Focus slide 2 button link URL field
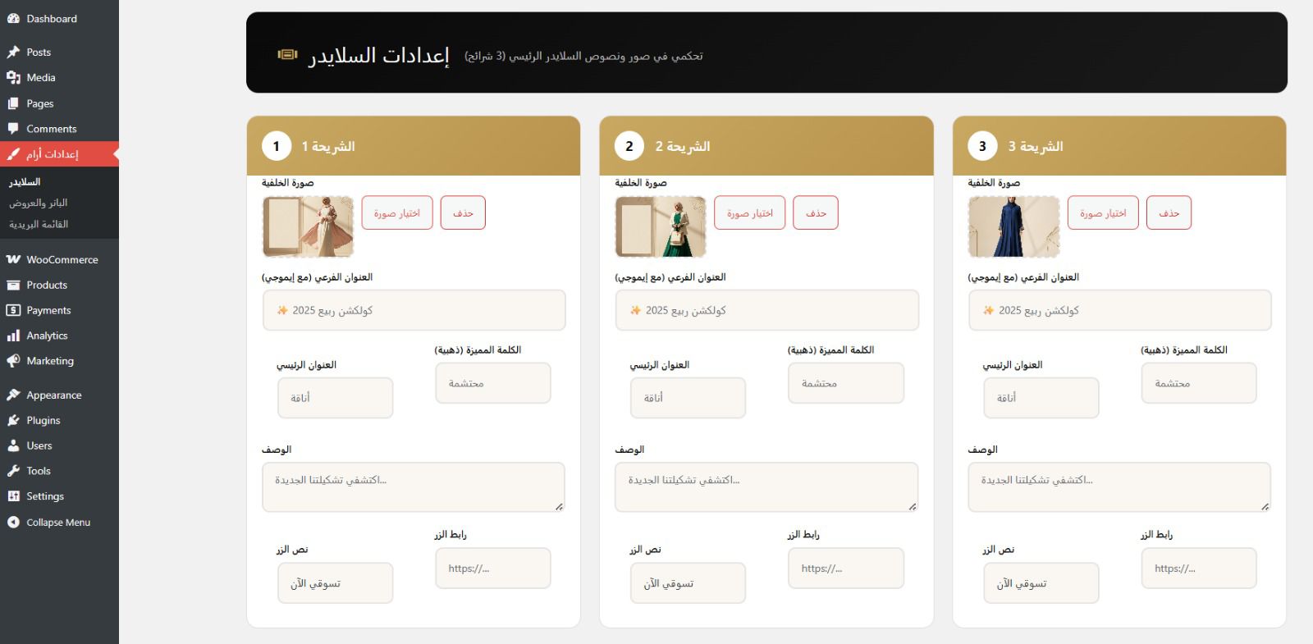This screenshot has height=644, width=1313. [x=846, y=569]
